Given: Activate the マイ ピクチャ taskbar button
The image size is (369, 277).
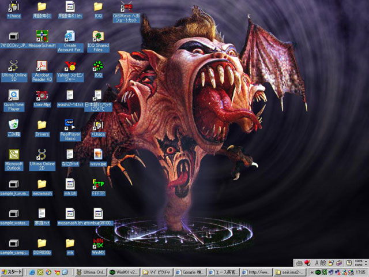Looking at the screenshot, I should pyautogui.click(x=157, y=271).
